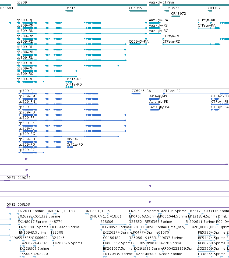Click the Or71a gene label
The width and height of the screenshot is (229, 258).
pyautogui.click(x=70, y=8)
